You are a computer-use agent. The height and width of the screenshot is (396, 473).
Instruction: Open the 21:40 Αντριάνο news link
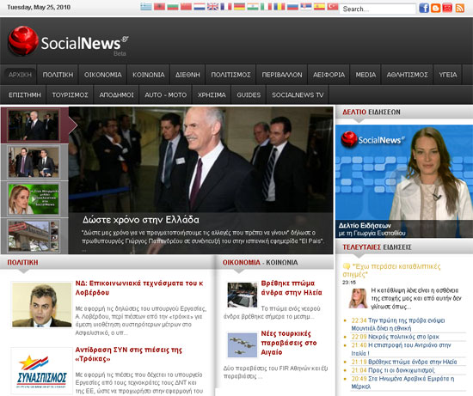(x=401, y=349)
